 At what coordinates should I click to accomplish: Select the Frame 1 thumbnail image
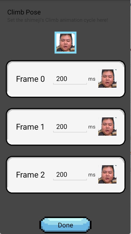(x=107, y=127)
